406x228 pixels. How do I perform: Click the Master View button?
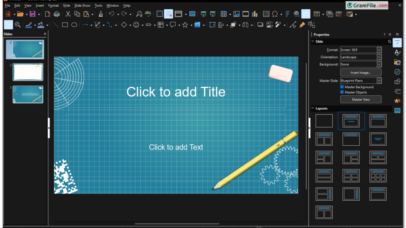[360, 99]
